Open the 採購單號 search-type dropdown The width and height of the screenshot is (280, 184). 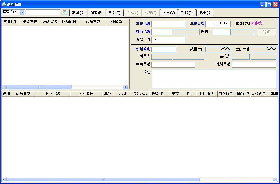pos(22,12)
